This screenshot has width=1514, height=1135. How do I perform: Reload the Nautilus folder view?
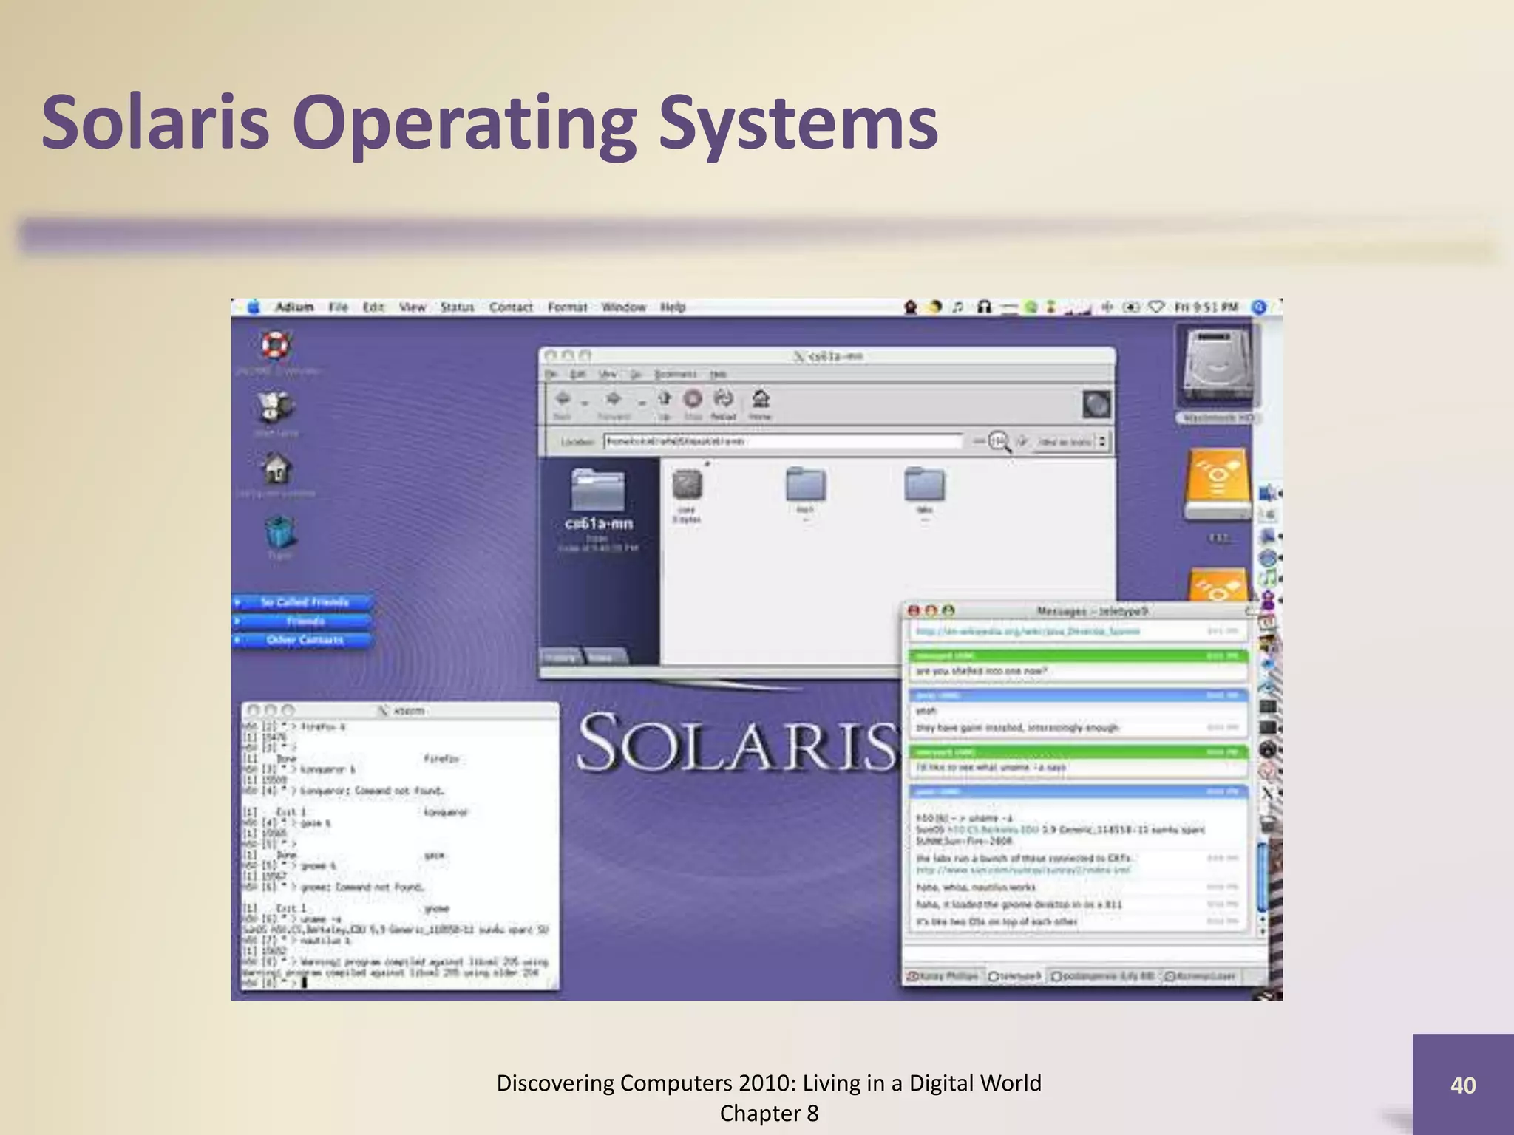(723, 399)
